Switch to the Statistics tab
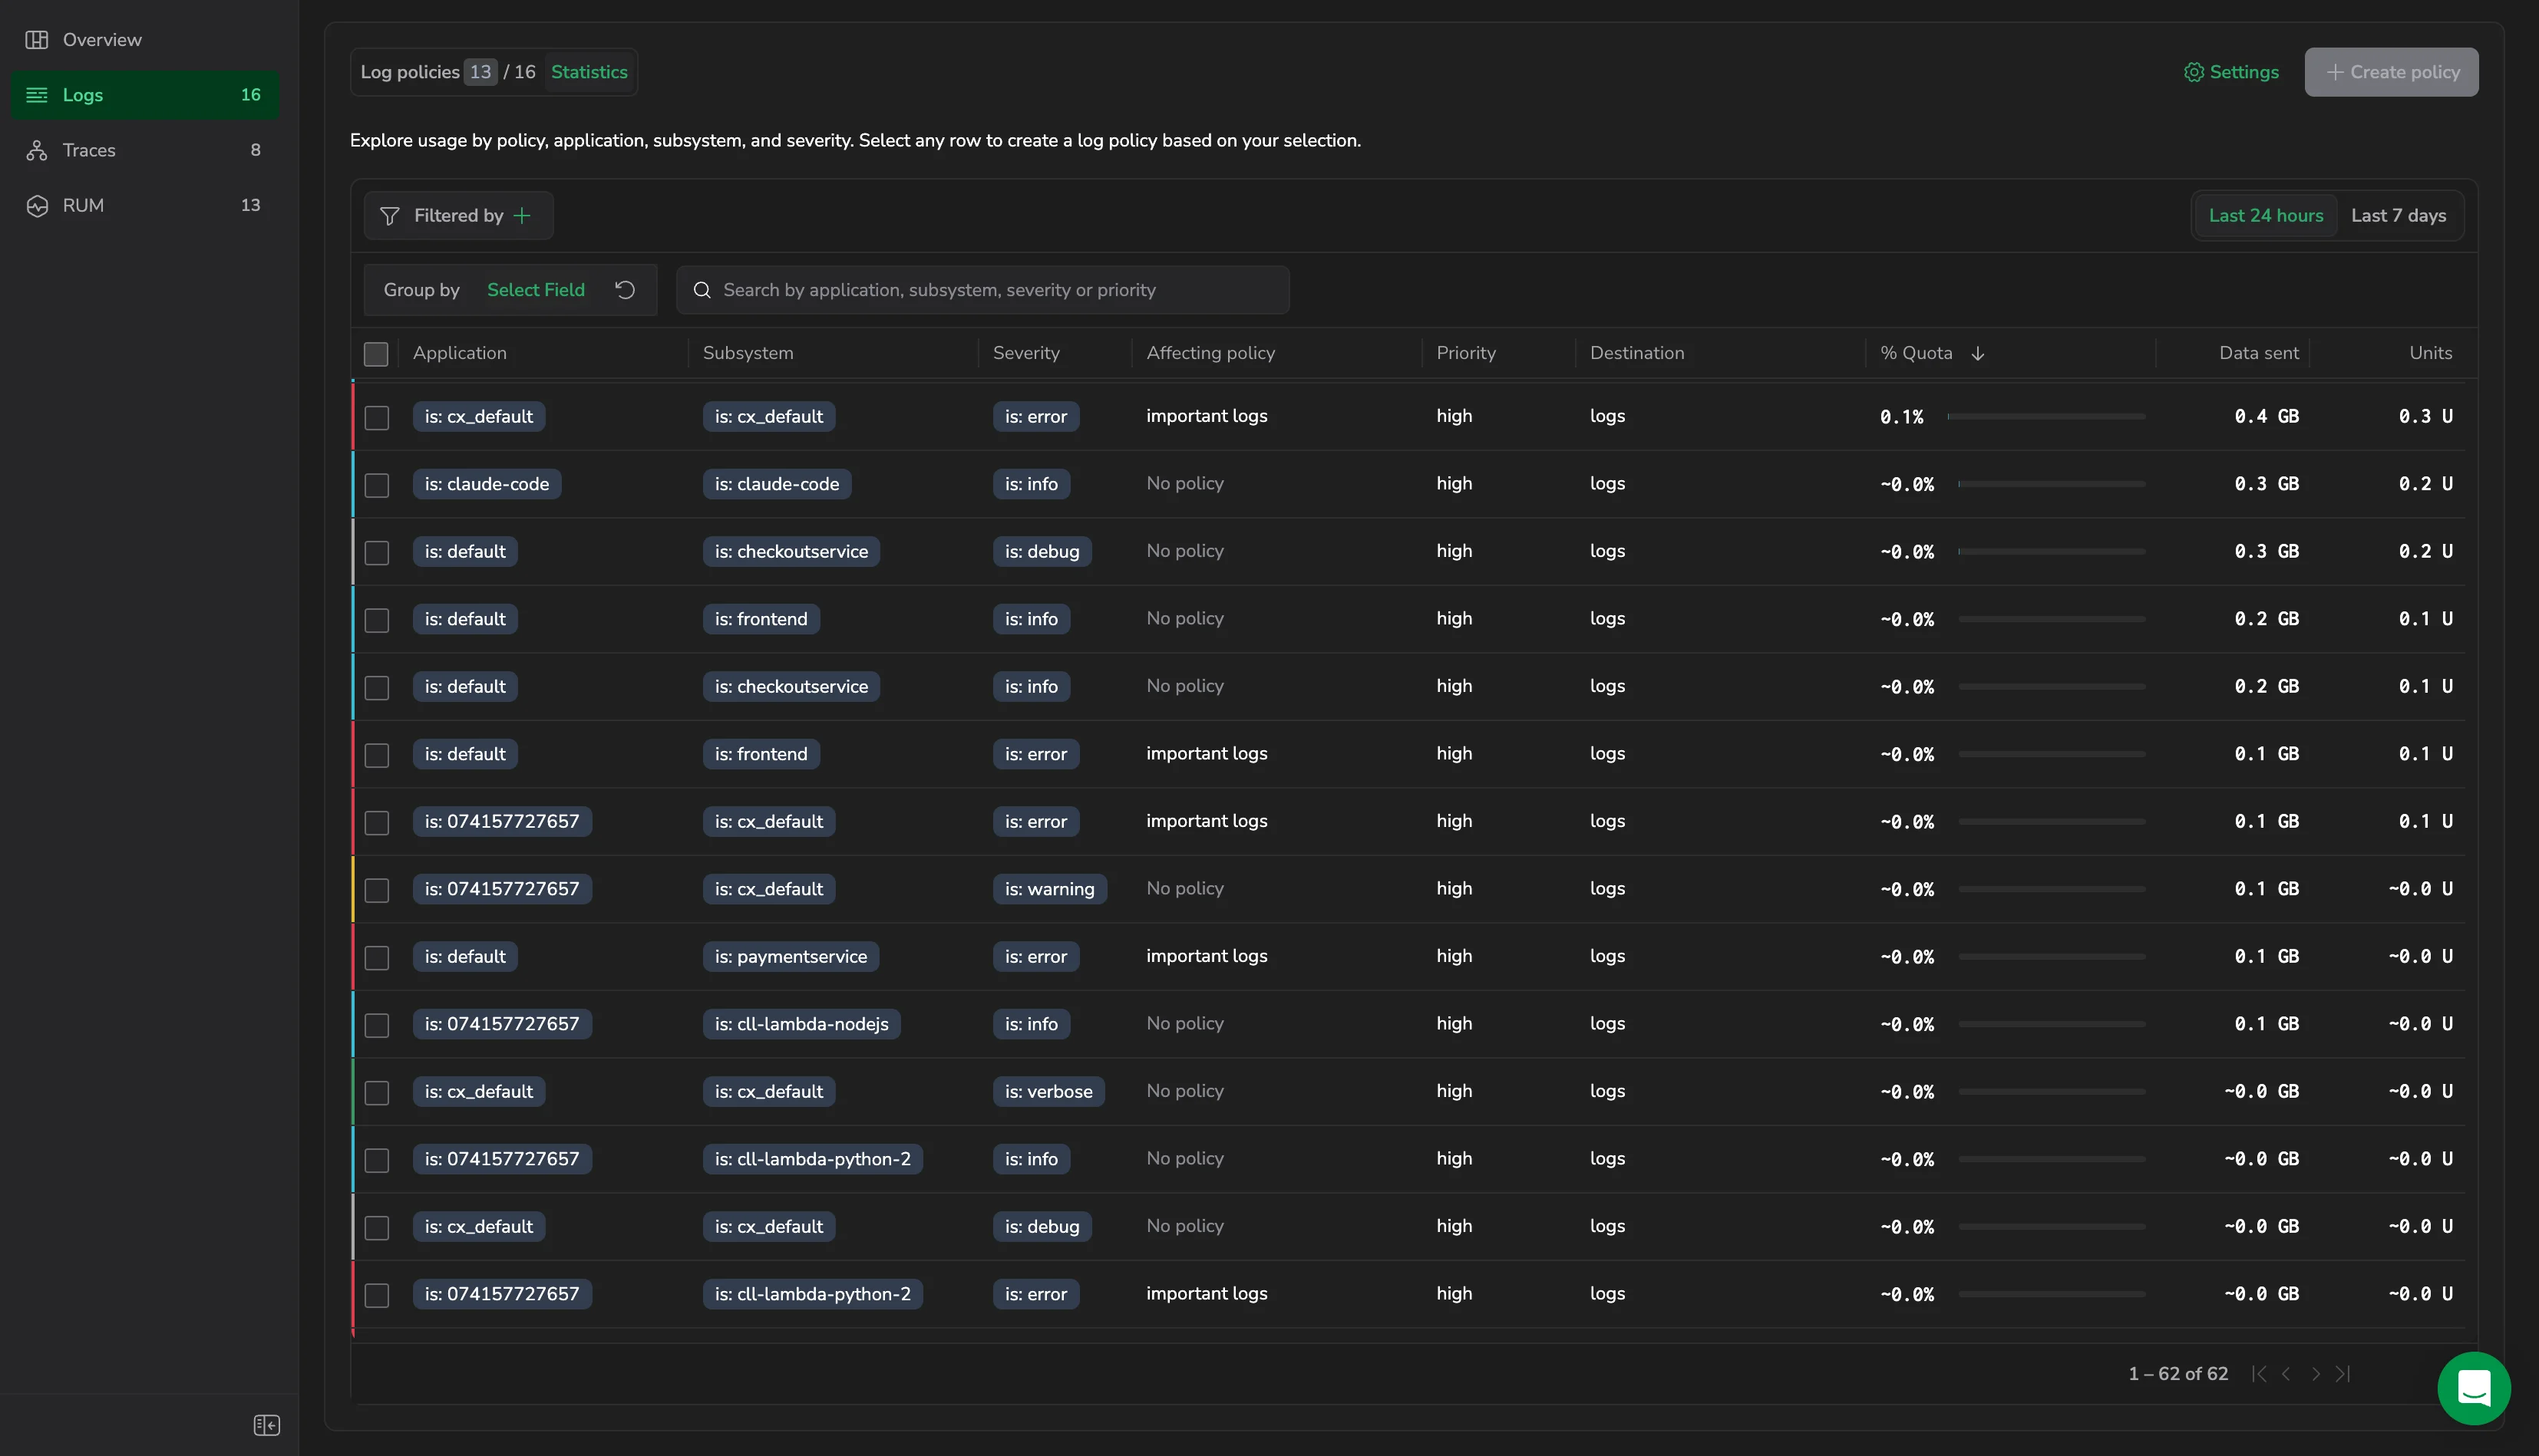 point(589,72)
